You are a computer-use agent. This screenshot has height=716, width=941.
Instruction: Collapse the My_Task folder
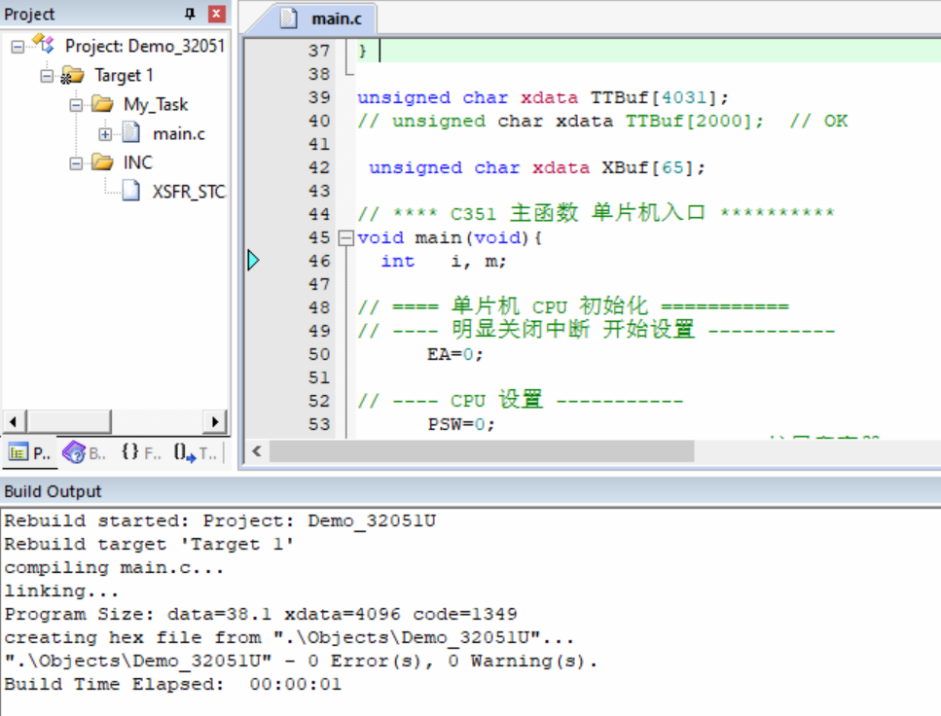[x=76, y=106]
